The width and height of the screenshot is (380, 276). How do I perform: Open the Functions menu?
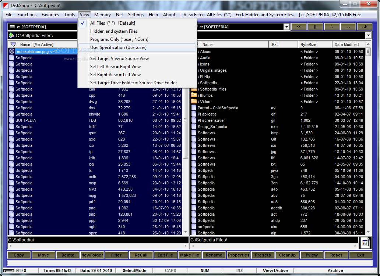(x=27, y=14)
